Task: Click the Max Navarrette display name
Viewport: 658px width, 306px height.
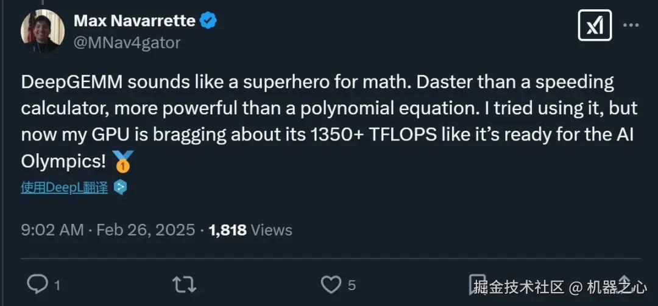Action: tap(135, 21)
